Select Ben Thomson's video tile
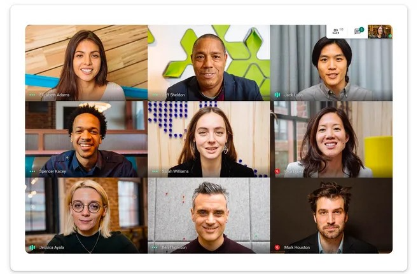 point(209,216)
